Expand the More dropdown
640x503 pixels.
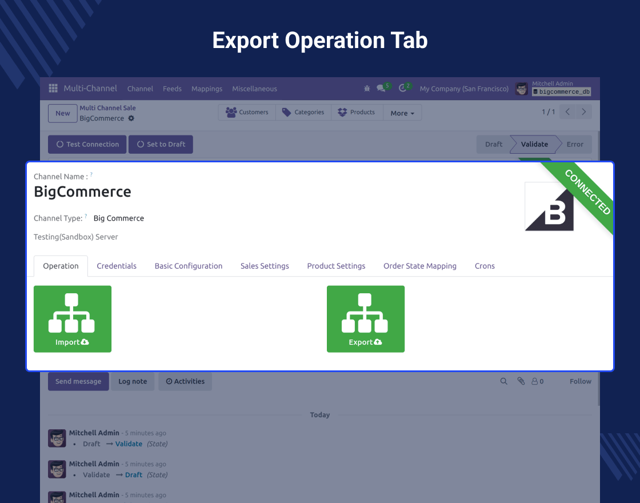coord(402,113)
